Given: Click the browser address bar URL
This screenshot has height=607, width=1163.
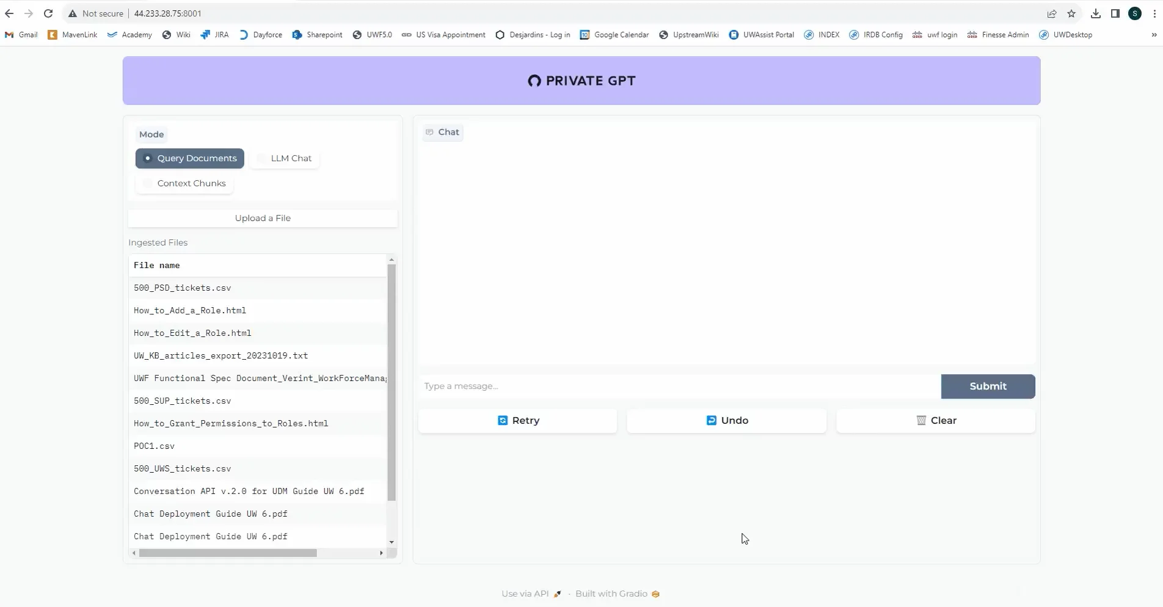Looking at the screenshot, I should coord(167,13).
